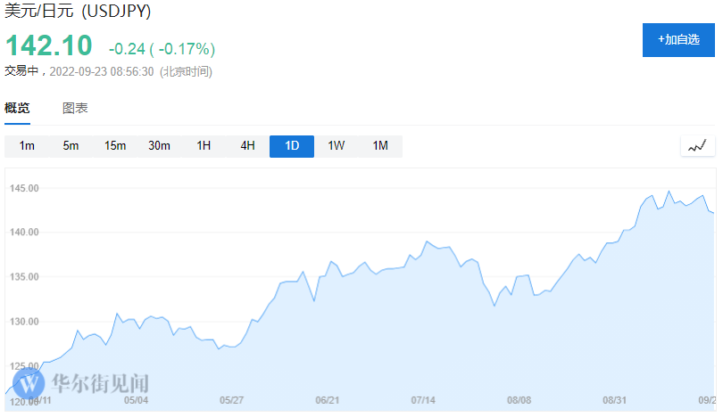
Task: Open the 图表 tab
Action: tap(75, 108)
